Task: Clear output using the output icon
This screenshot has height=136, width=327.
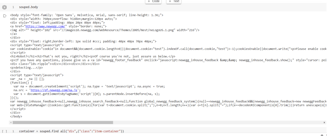Action: pos(4,16)
